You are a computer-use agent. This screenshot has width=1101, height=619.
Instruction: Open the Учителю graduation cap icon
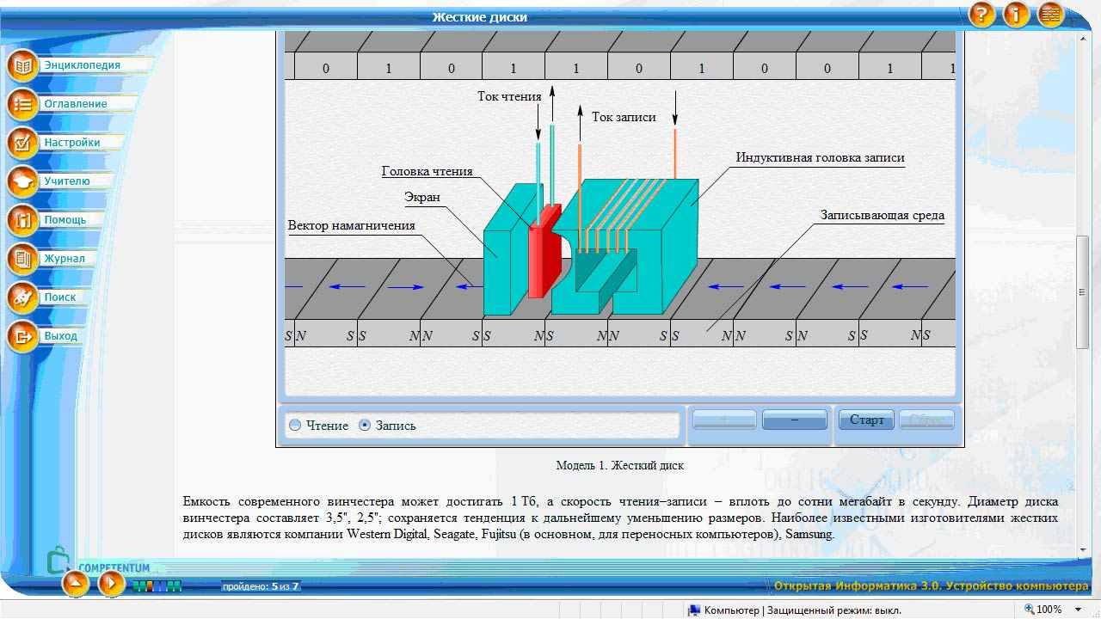coord(22,182)
